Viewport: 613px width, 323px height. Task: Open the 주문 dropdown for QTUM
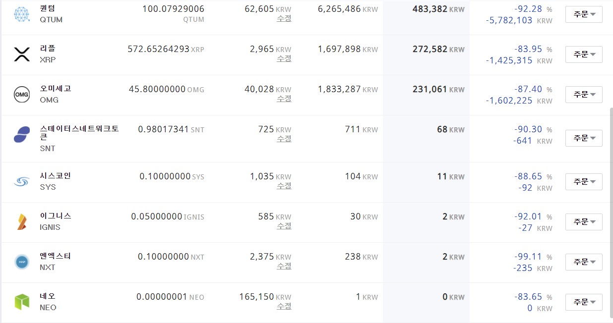point(584,14)
